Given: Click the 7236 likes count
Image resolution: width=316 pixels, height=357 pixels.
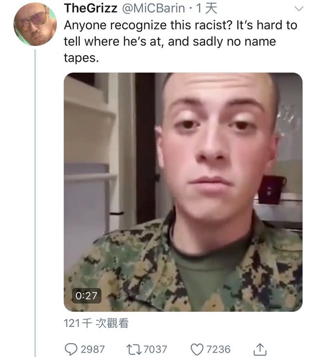Looking at the screenshot, I should pos(218,350).
